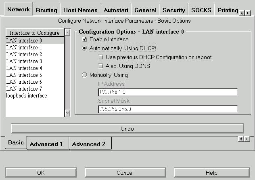Select LAN interface 7 in list
This screenshot has width=255, height=180.
coord(35,89)
